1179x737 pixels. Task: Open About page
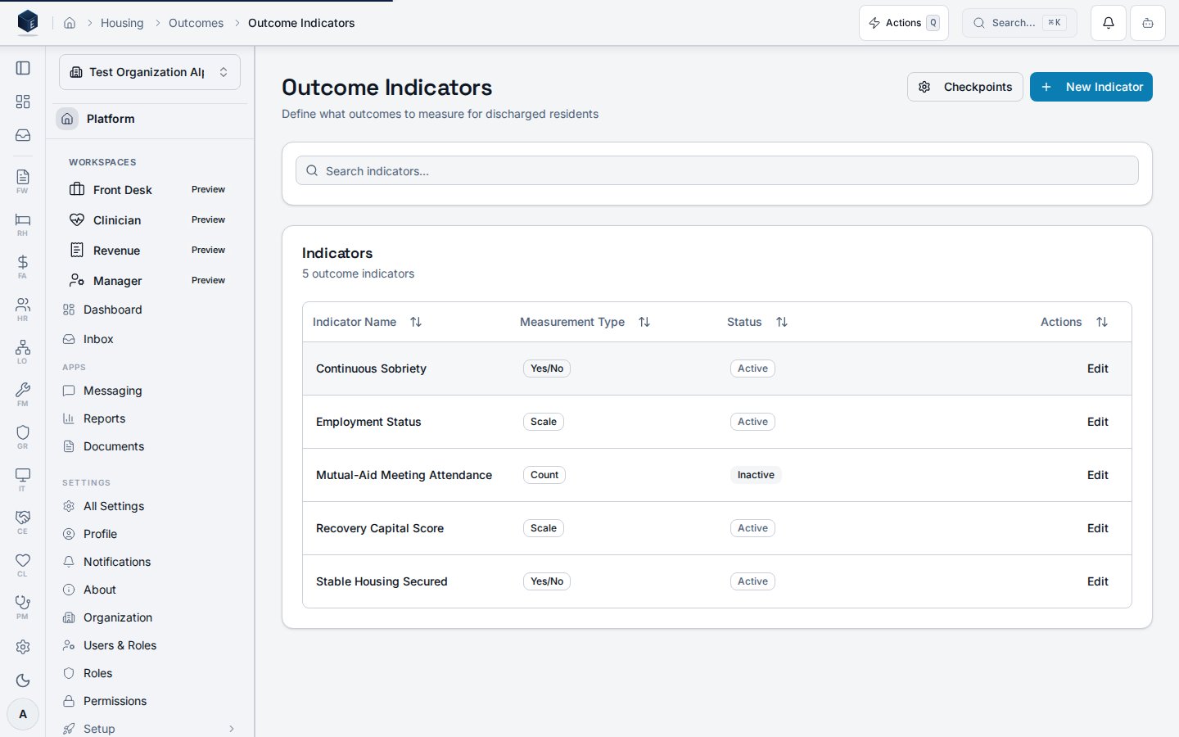150,590
